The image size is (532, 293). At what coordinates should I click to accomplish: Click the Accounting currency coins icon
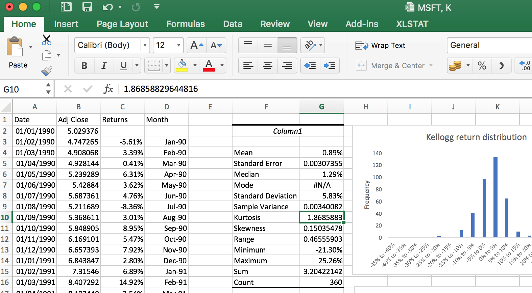(455, 65)
